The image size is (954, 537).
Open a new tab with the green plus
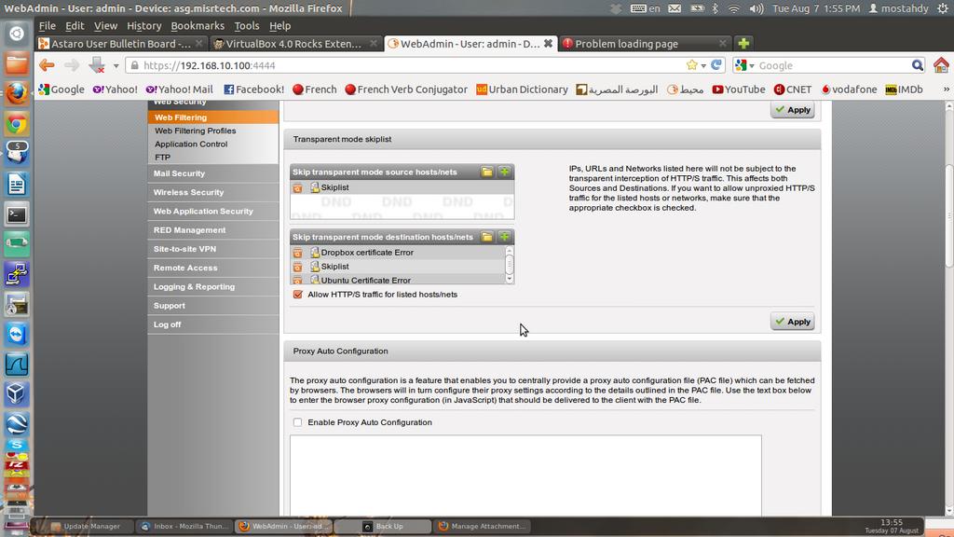pos(743,43)
